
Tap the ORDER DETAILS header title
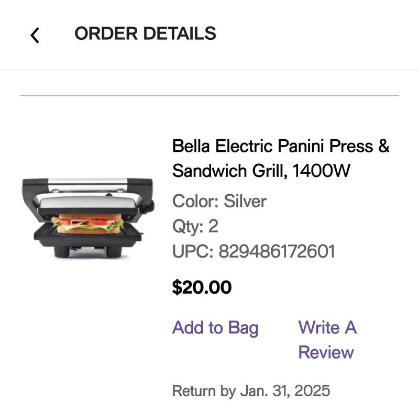click(x=145, y=34)
